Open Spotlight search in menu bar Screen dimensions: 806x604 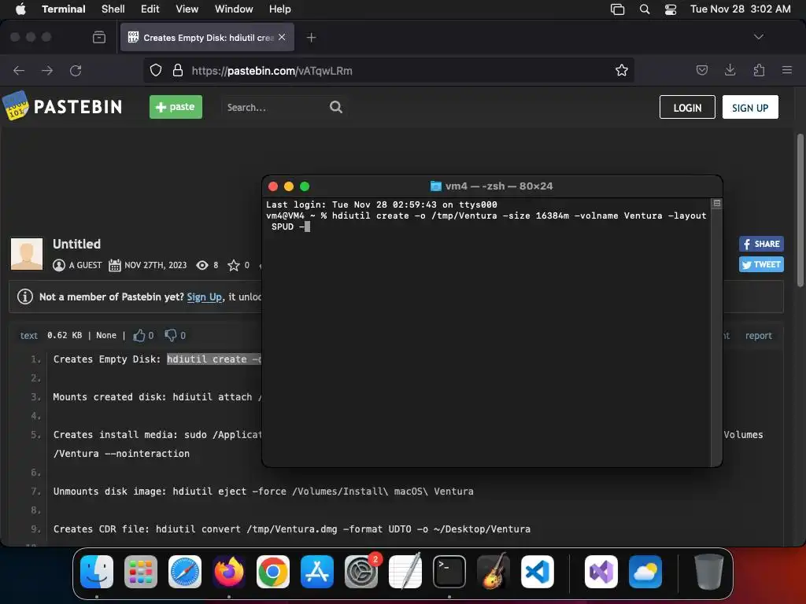point(644,9)
